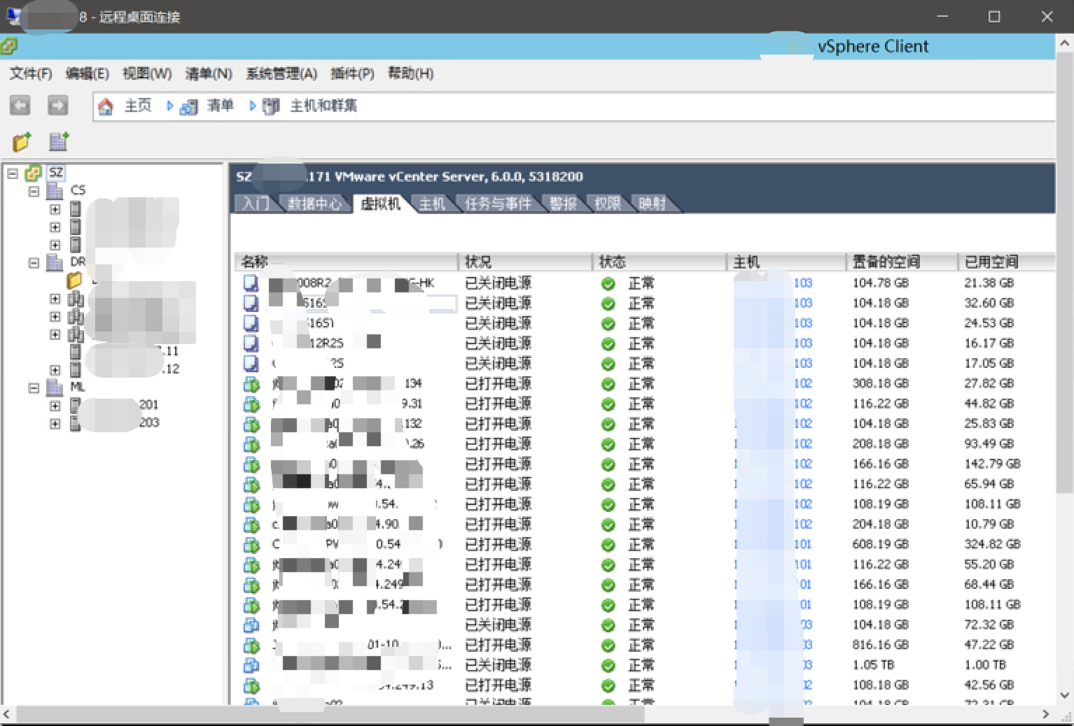Sort by the 置备的空间 column header
This screenshot has height=726, width=1074.
(x=886, y=262)
